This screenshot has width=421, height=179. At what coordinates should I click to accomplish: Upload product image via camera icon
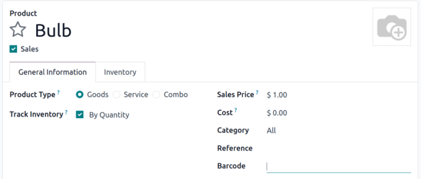(392, 27)
